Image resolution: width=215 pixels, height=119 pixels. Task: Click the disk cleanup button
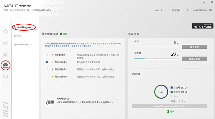coord(194,47)
